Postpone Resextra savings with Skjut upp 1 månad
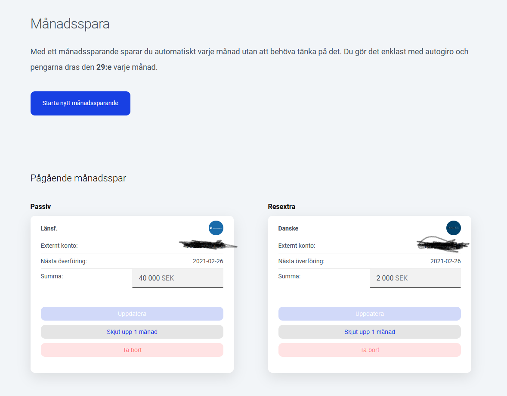 click(x=369, y=332)
